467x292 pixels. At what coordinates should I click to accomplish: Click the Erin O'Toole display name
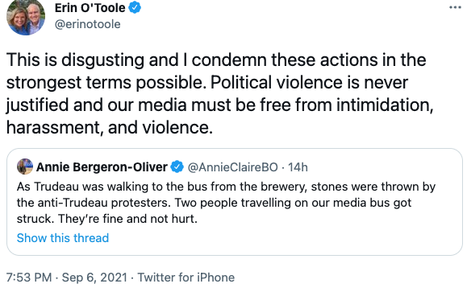(90, 8)
